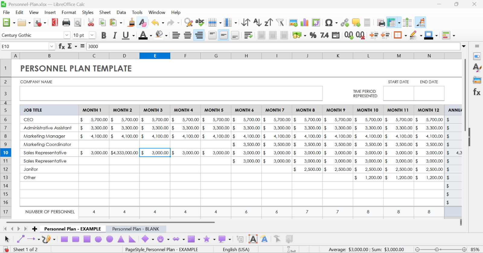Open sidebar Functions panel
The width and height of the screenshot is (483, 253).
coord(477,92)
